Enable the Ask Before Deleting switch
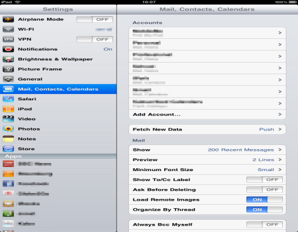Image resolution: width=298 pixels, height=232 pixels. point(264,190)
